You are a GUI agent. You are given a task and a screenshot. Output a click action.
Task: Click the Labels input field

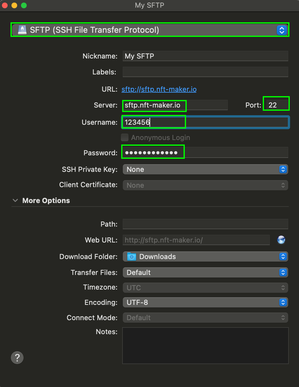(x=205, y=72)
